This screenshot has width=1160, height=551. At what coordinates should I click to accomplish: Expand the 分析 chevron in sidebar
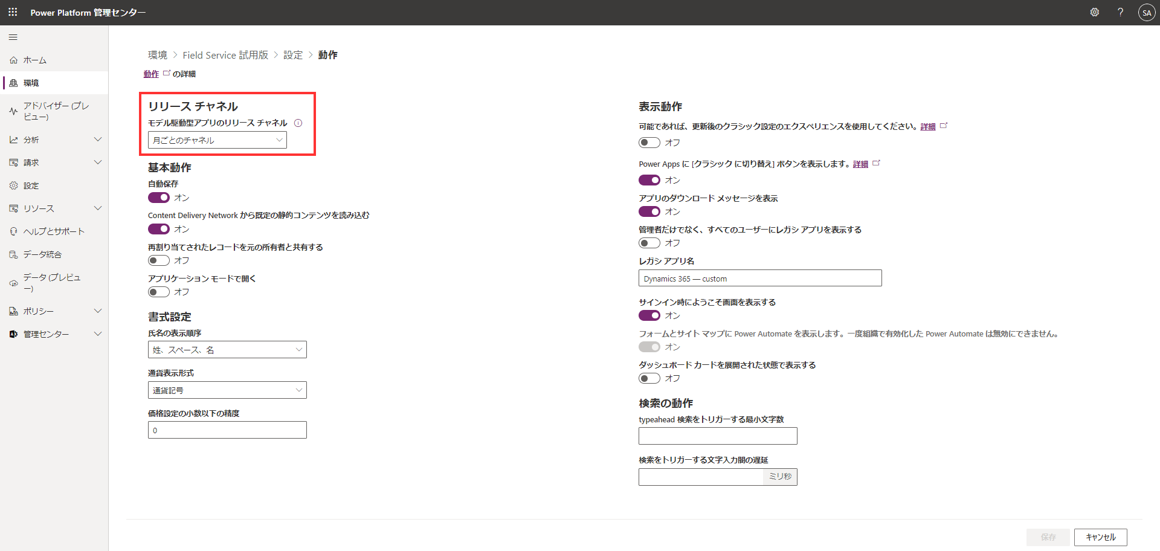pos(98,140)
